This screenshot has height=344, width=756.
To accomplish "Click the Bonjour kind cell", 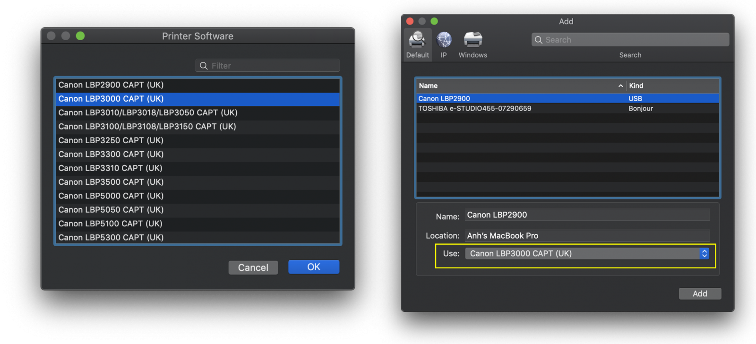I will click(x=641, y=108).
